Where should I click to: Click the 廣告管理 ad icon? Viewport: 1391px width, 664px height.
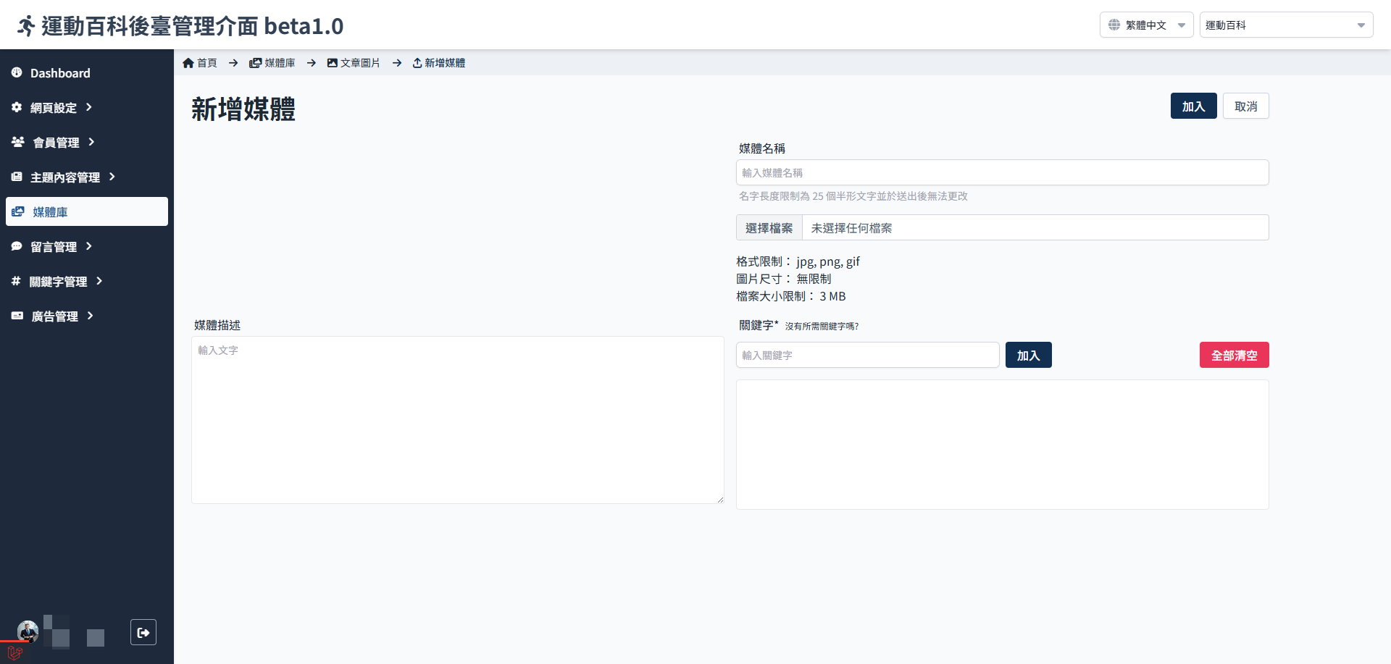17,316
